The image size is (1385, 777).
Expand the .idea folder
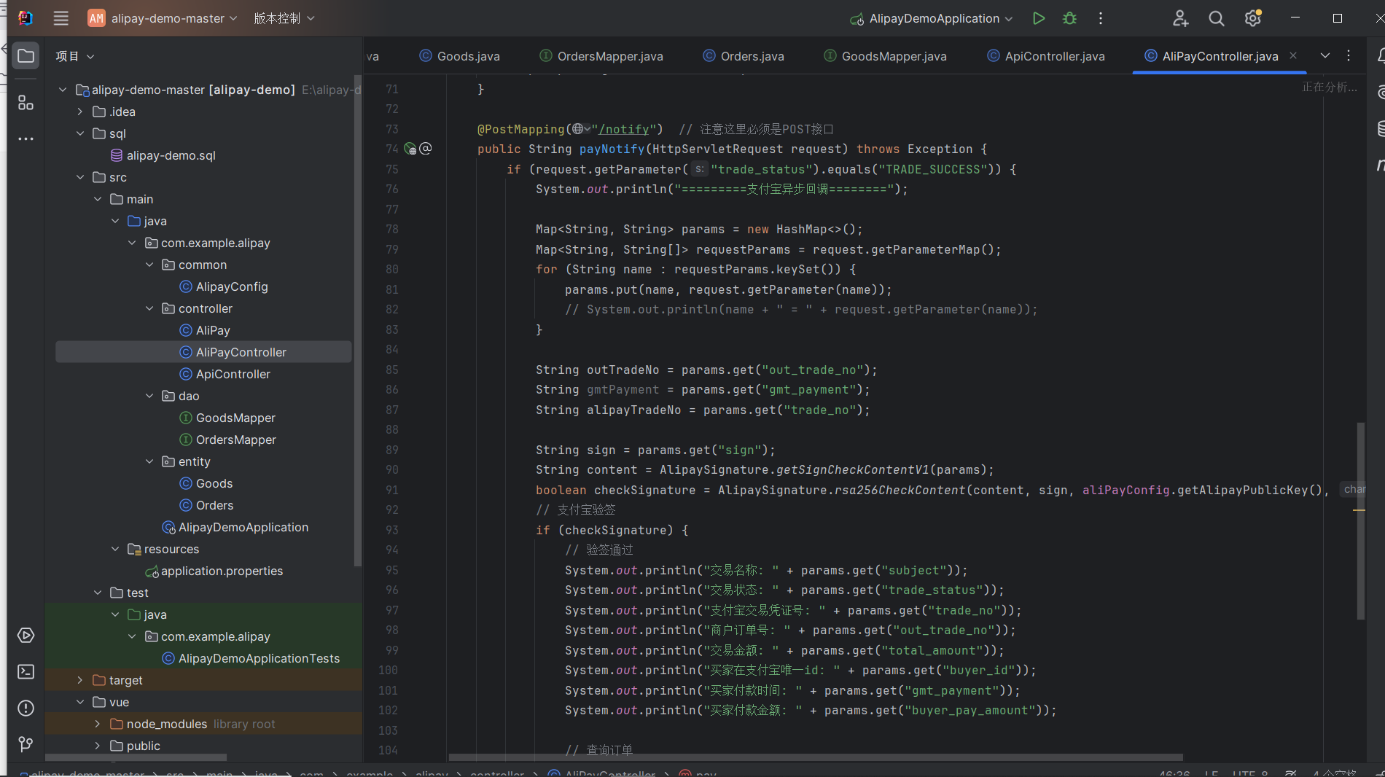[x=80, y=112]
